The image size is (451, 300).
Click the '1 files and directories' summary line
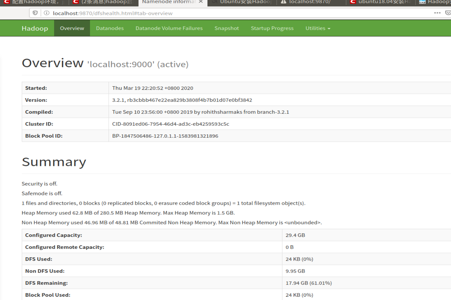click(164, 203)
